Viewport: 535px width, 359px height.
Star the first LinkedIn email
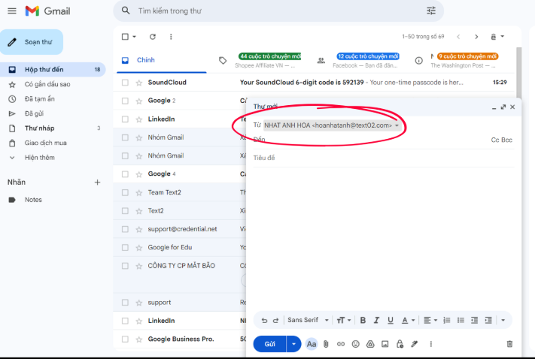[x=139, y=119]
